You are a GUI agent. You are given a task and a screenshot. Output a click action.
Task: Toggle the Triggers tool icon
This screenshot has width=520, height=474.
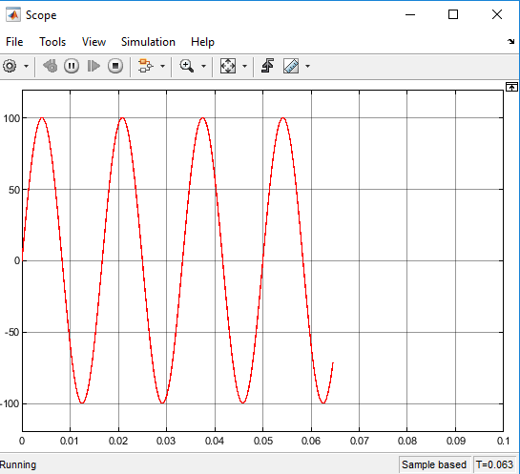tap(267, 66)
